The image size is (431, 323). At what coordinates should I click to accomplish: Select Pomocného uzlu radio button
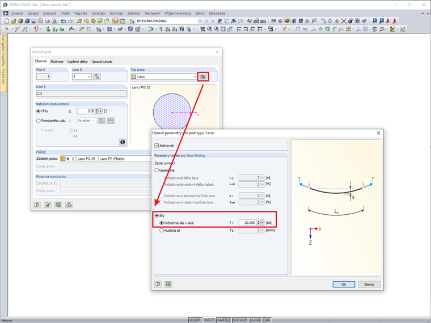(x=39, y=121)
